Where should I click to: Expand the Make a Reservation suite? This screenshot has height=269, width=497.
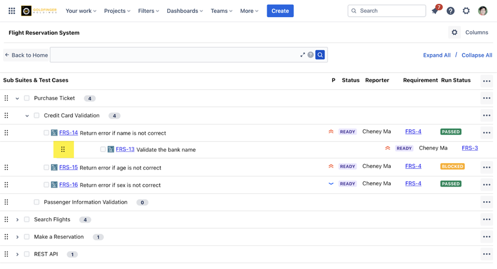17,237
